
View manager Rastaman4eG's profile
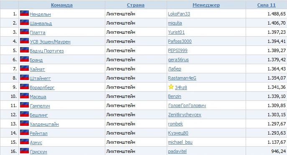[x=182, y=78]
